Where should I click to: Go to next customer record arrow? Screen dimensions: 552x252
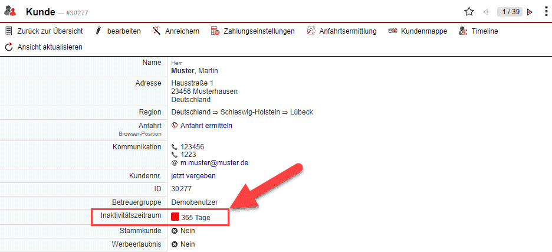tap(530, 12)
